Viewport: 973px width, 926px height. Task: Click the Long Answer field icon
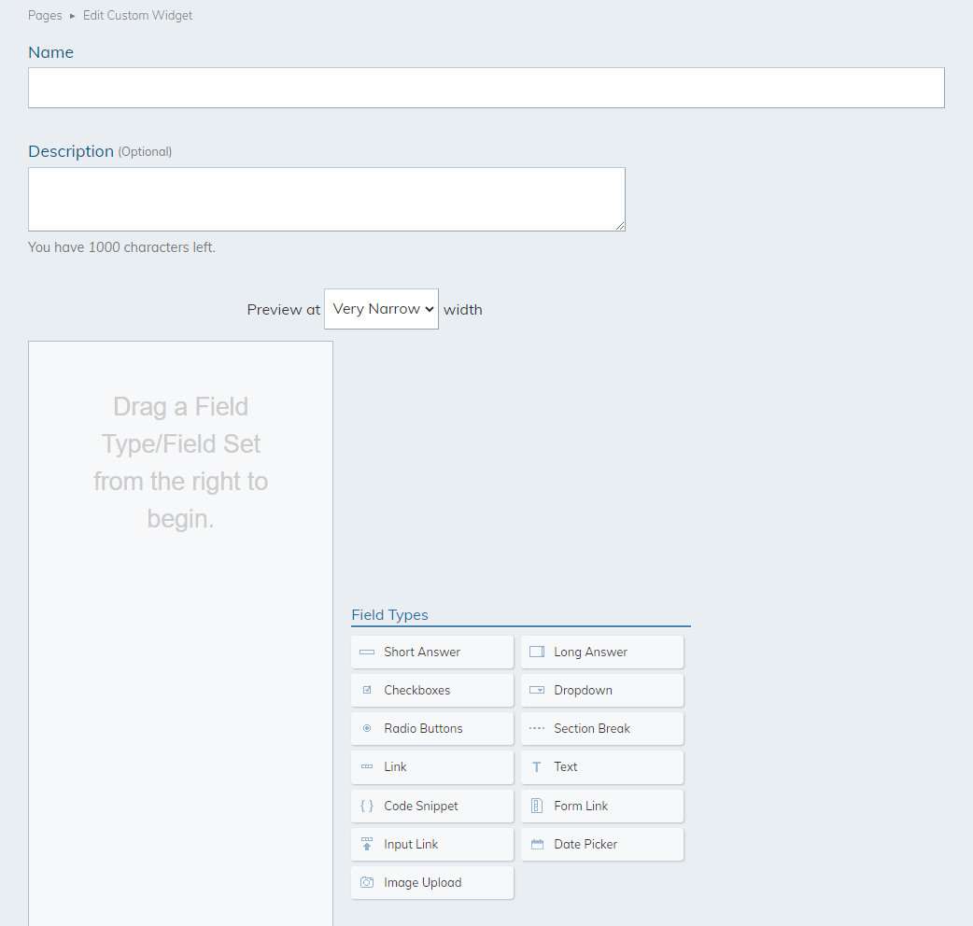pos(537,652)
